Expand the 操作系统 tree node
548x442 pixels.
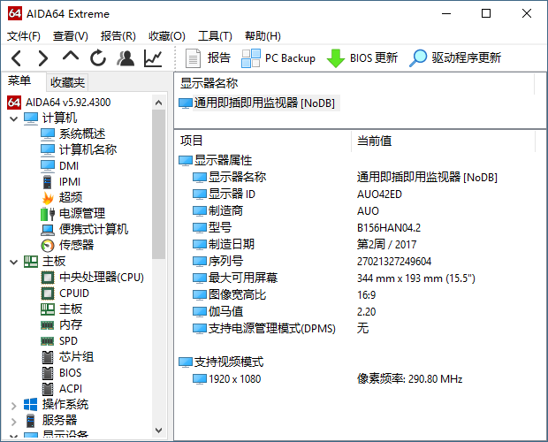pos(14,405)
